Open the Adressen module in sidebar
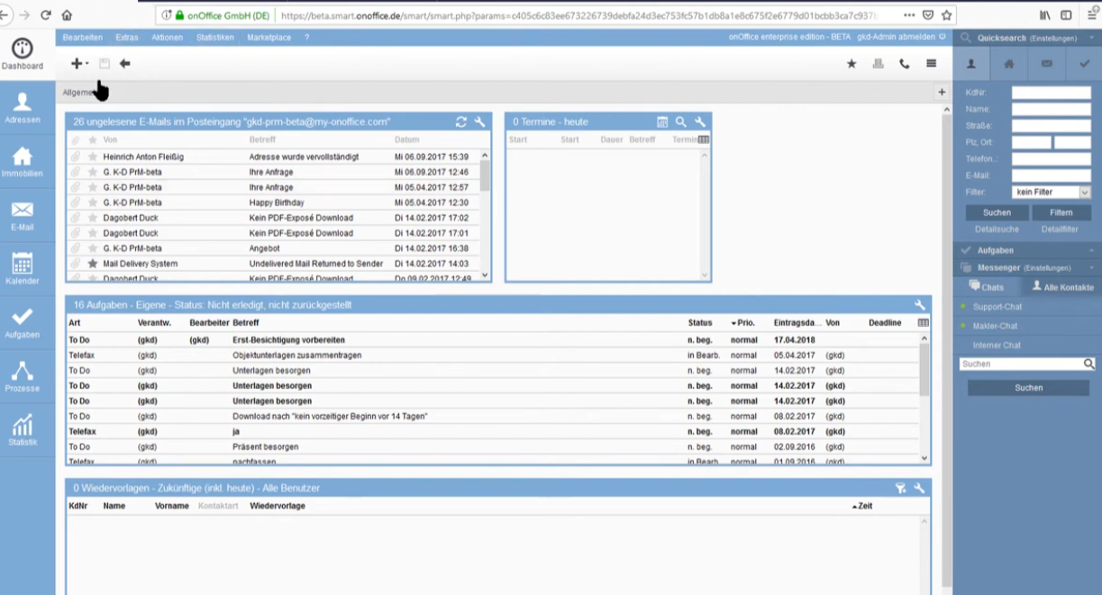Image resolution: width=1102 pixels, height=595 pixels. coord(23,107)
